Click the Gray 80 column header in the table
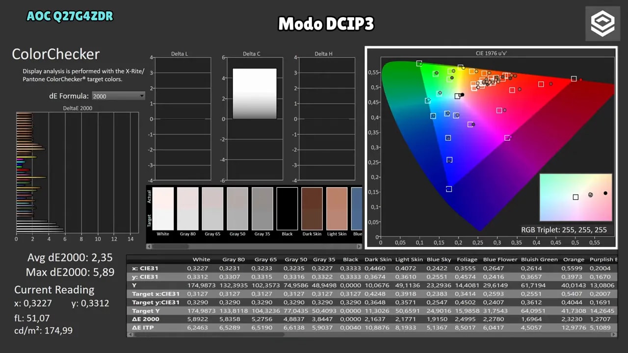Image resolution: width=628 pixels, height=353 pixels. [x=234, y=259]
